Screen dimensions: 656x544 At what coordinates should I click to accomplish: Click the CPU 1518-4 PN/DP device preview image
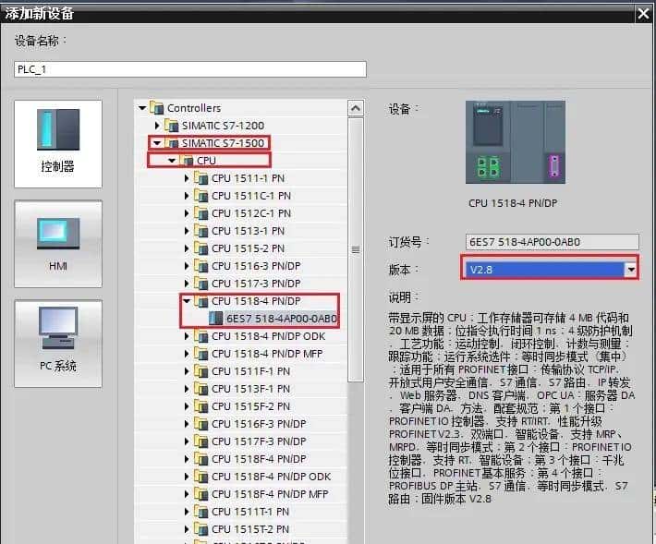[x=516, y=142]
